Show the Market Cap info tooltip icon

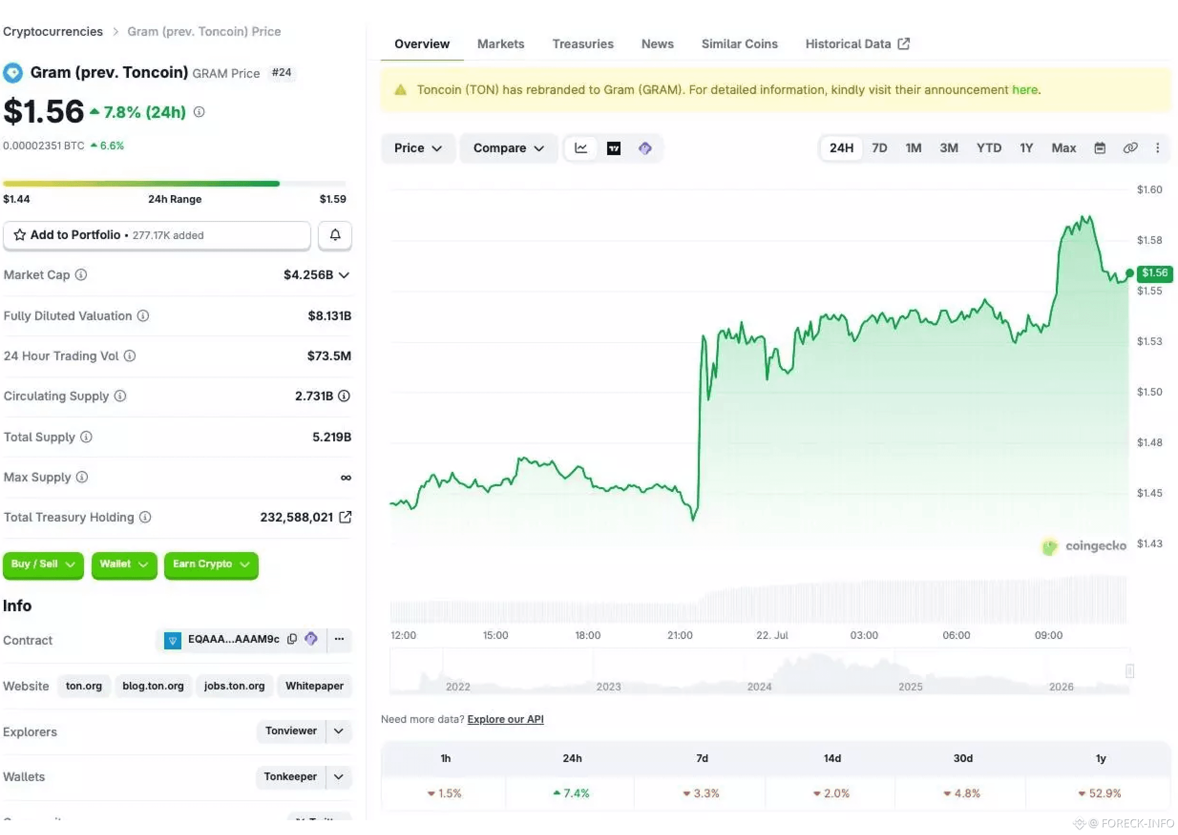click(x=81, y=275)
